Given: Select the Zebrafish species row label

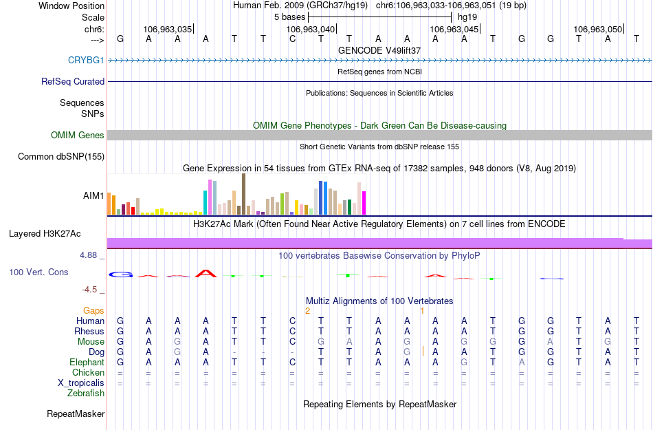Looking at the screenshot, I should 86,393.
